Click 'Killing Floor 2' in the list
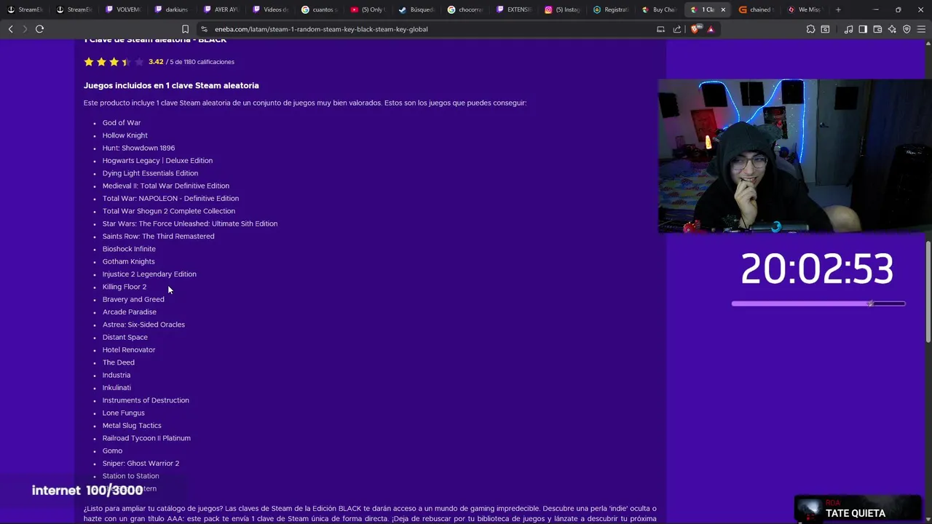932x524 pixels. click(x=125, y=287)
